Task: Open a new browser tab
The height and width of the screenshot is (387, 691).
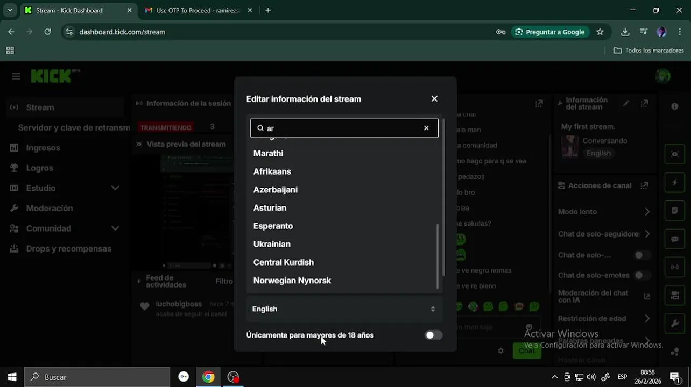Action: click(x=268, y=10)
